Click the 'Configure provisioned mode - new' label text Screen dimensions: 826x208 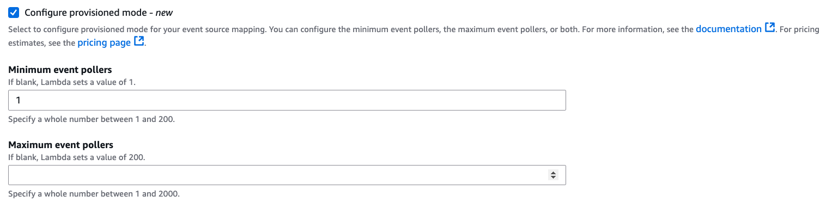pos(99,12)
